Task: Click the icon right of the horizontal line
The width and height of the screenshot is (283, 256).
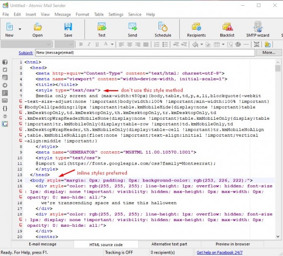Action: click(257, 44)
